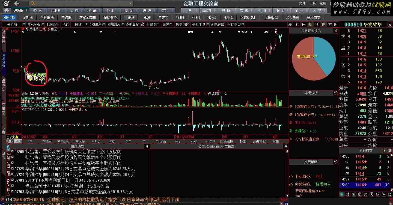The width and height of the screenshot is (393, 205).
Task: Select the DDE决策 indicator tab
Action: click(63, 141)
